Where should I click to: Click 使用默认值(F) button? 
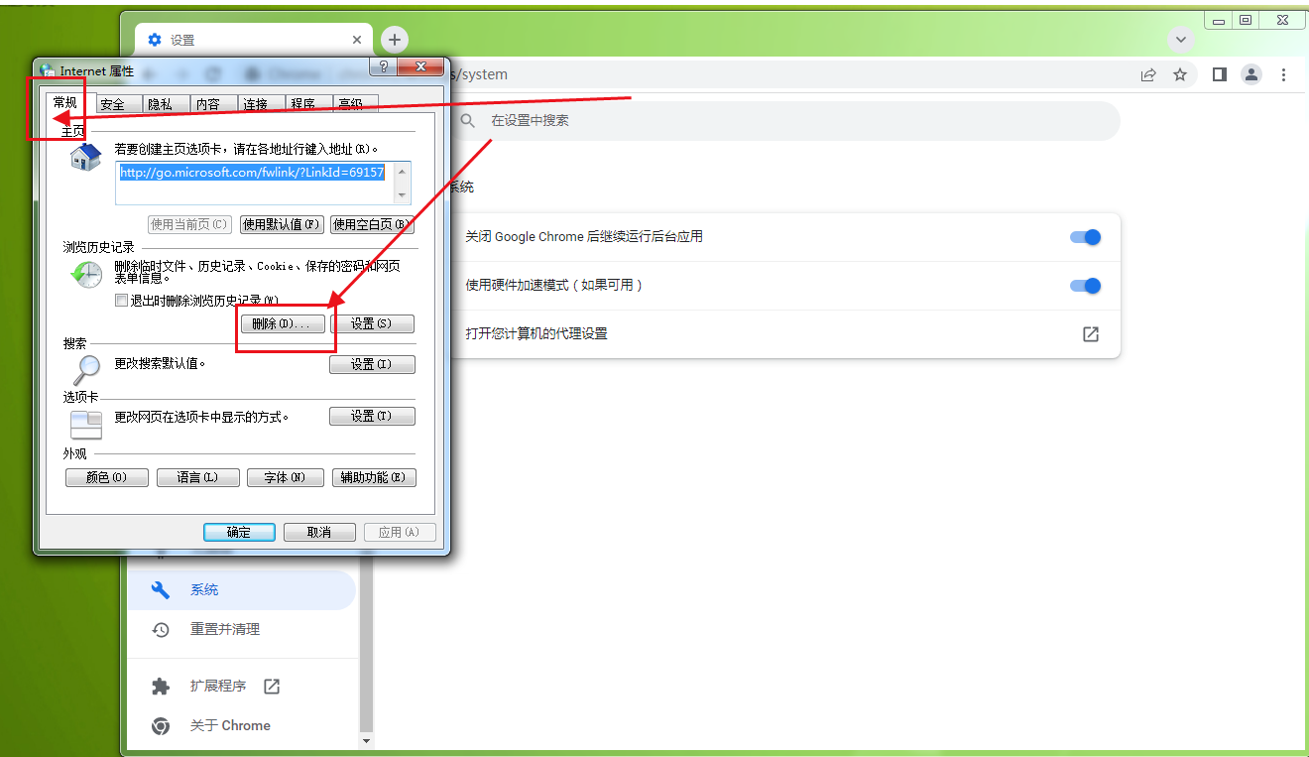(283, 224)
